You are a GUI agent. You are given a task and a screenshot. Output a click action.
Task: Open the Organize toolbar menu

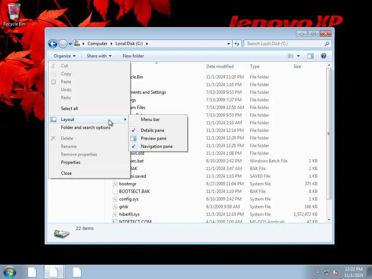click(x=65, y=56)
